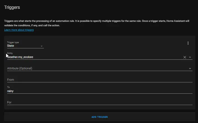
Task: Expand the Attribute (Optional) dropdown
Action: [190, 69]
